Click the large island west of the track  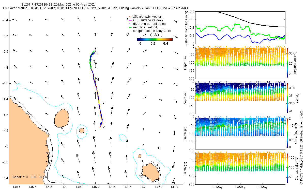pyautogui.click(x=62, y=119)
